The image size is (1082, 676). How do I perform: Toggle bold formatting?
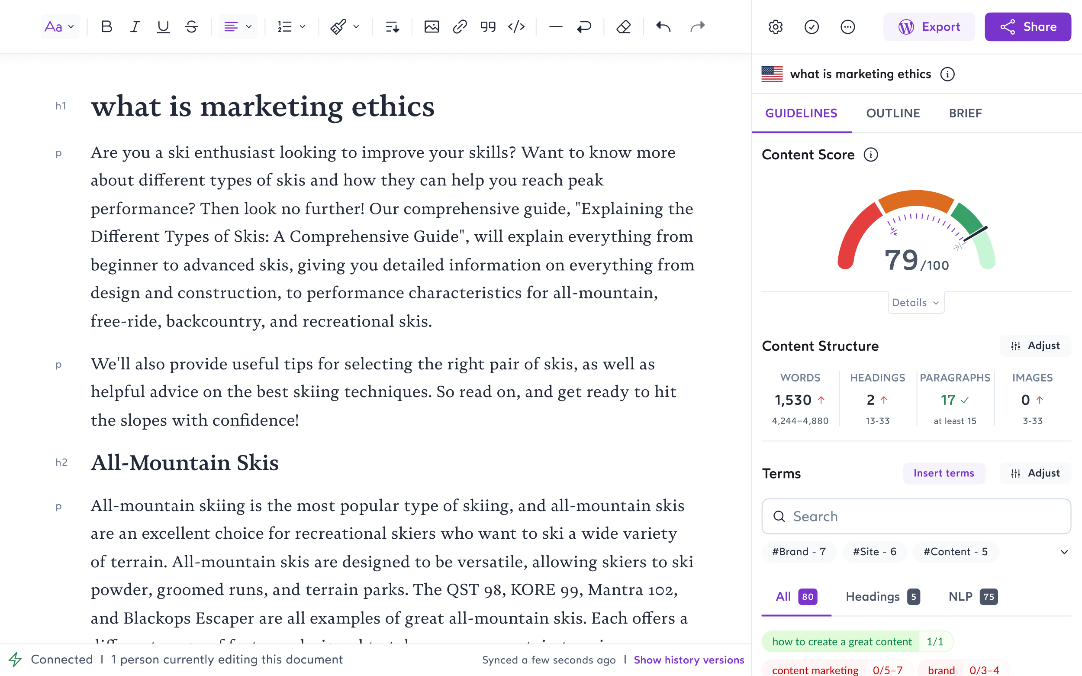106,27
